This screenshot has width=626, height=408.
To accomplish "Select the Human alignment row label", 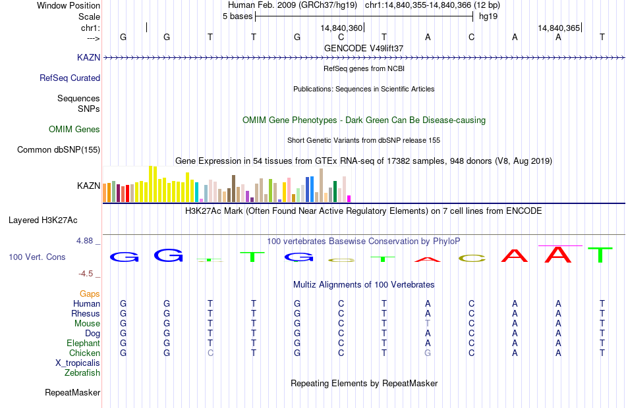I will pyautogui.click(x=86, y=303).
